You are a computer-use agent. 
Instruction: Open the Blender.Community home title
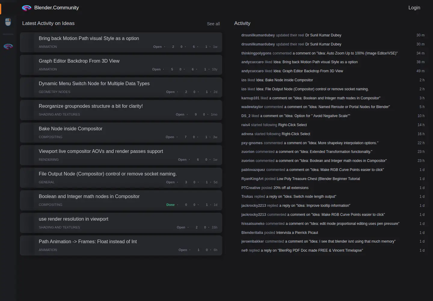(x=57, y=8)
